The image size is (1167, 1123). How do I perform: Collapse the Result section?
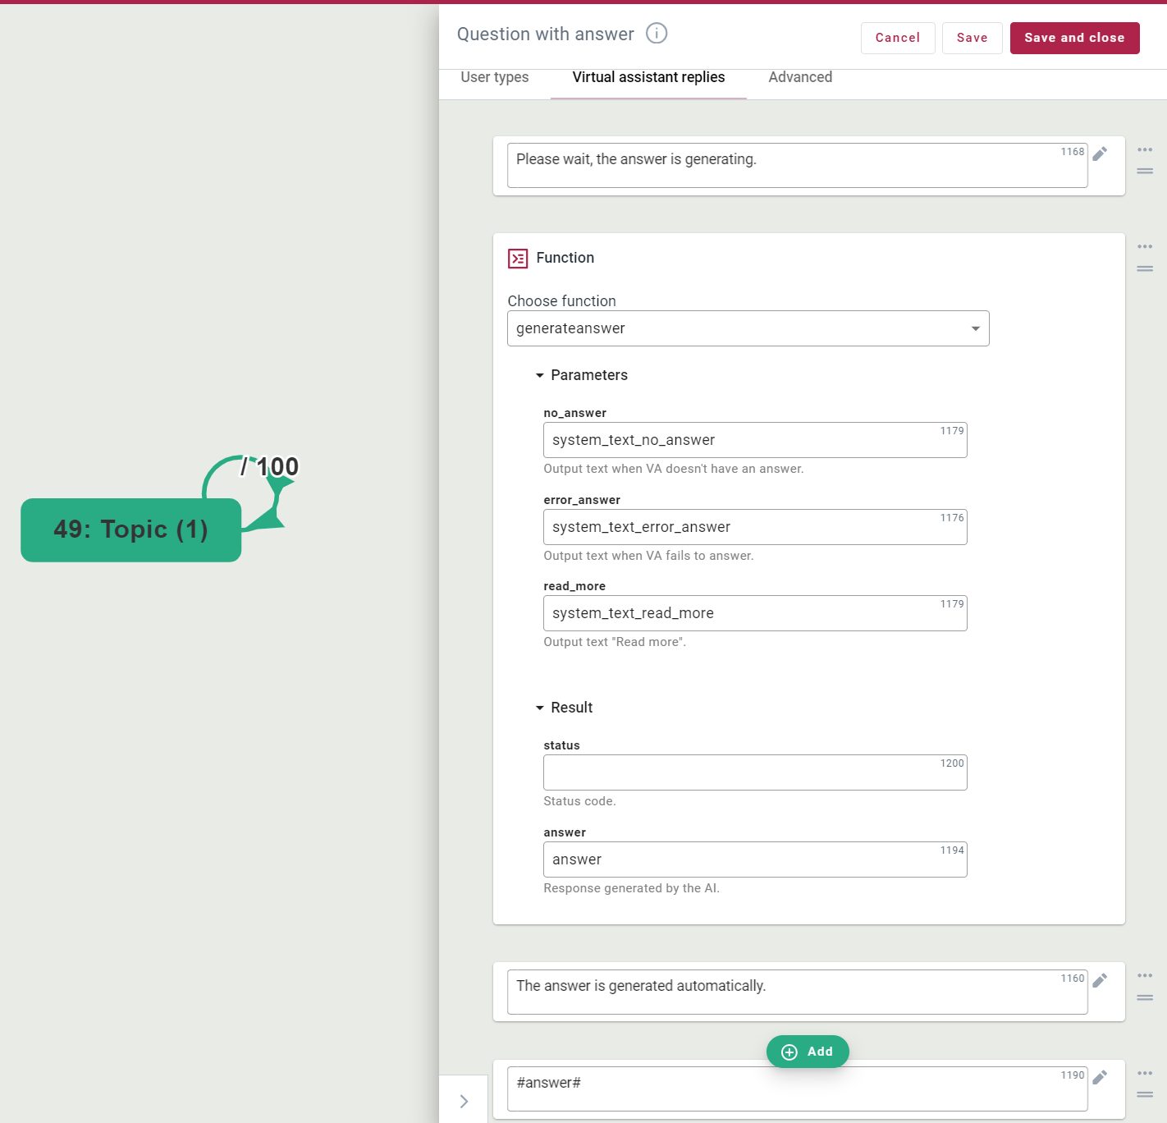(540, 708)
